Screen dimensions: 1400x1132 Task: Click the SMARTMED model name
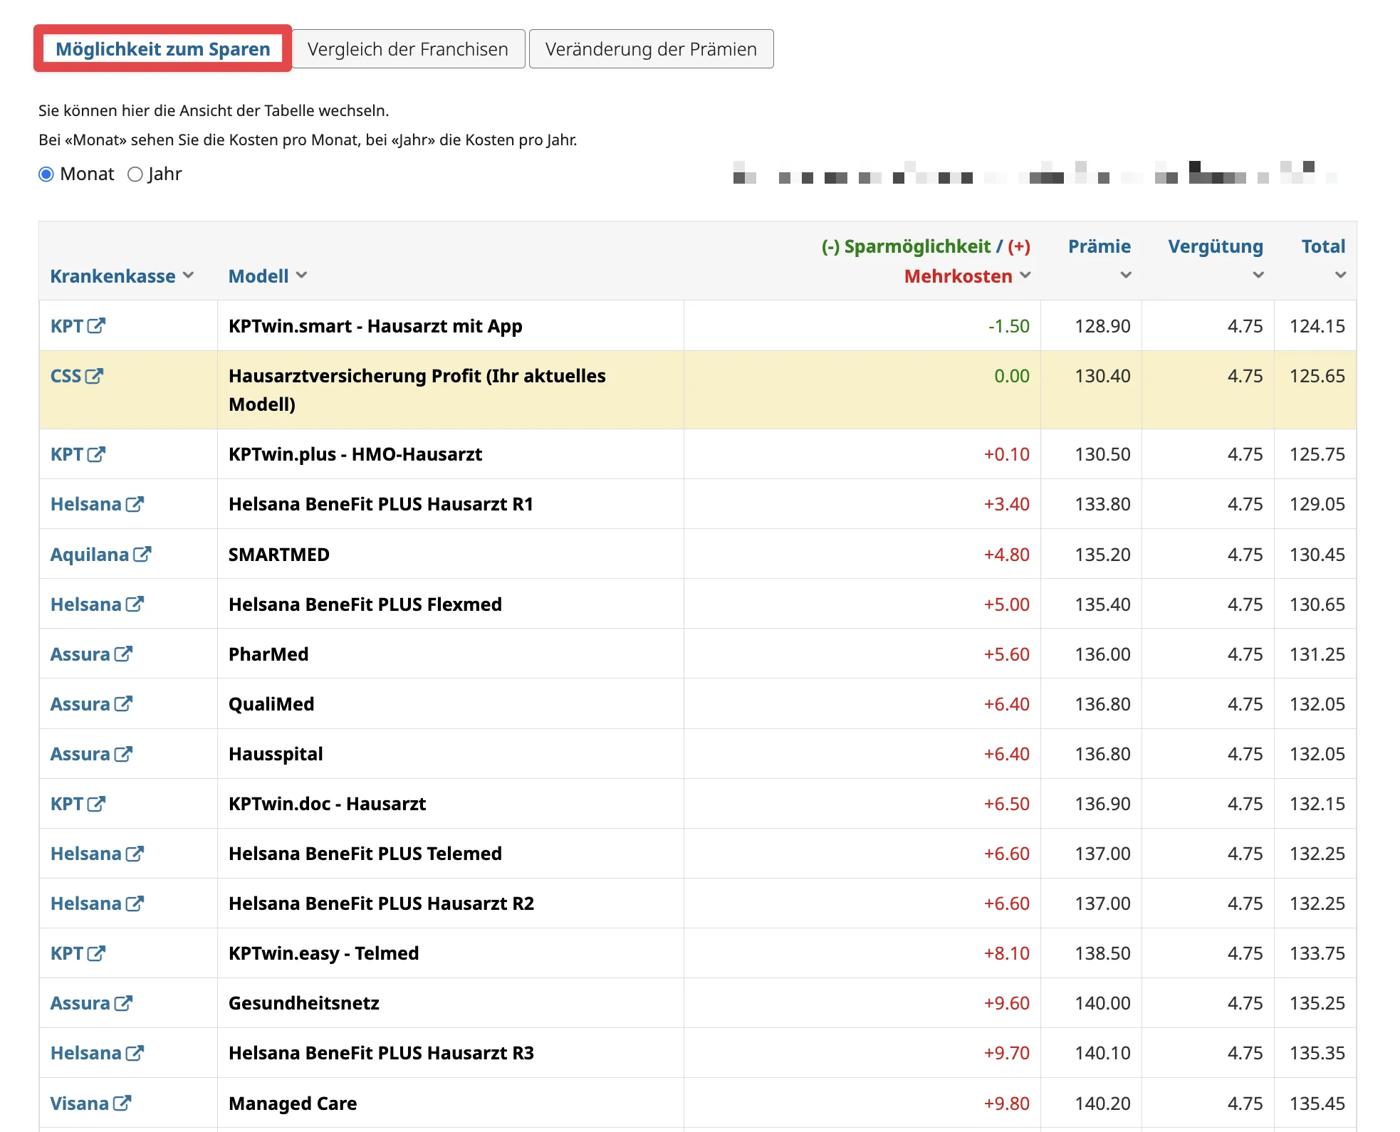coord(279,555)
